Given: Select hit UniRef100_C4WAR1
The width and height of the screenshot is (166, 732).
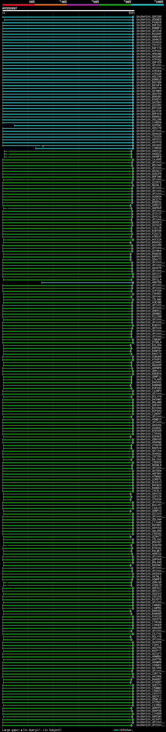Looking at the screenshot, I should point(149,605).
